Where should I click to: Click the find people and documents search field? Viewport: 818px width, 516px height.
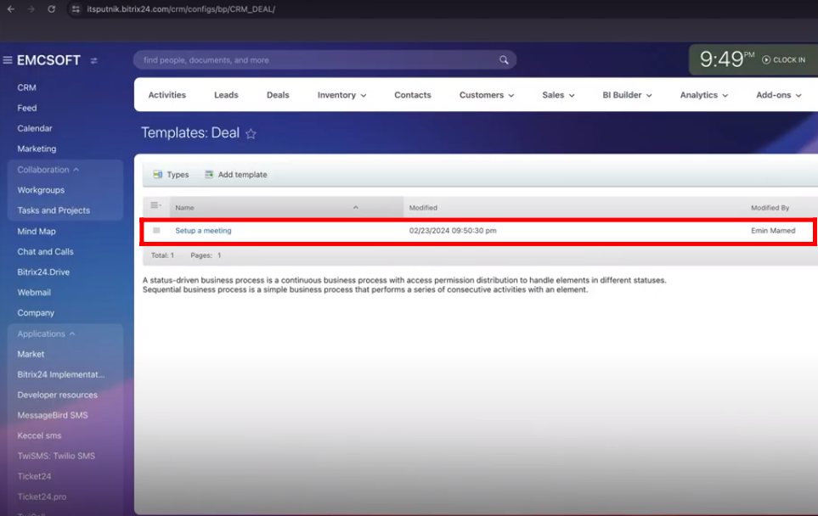(x=314, y=60)
